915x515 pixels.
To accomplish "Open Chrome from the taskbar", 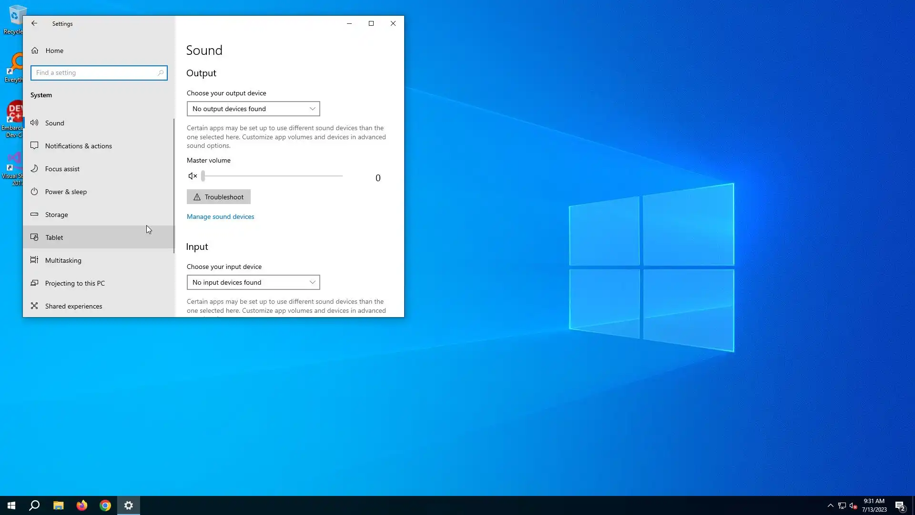I will (x=105, y=505).
